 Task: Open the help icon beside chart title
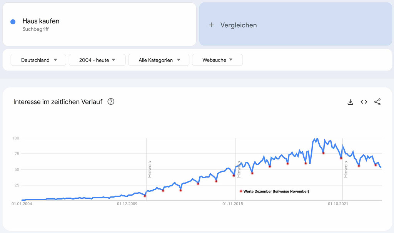[x=111, y=102]
